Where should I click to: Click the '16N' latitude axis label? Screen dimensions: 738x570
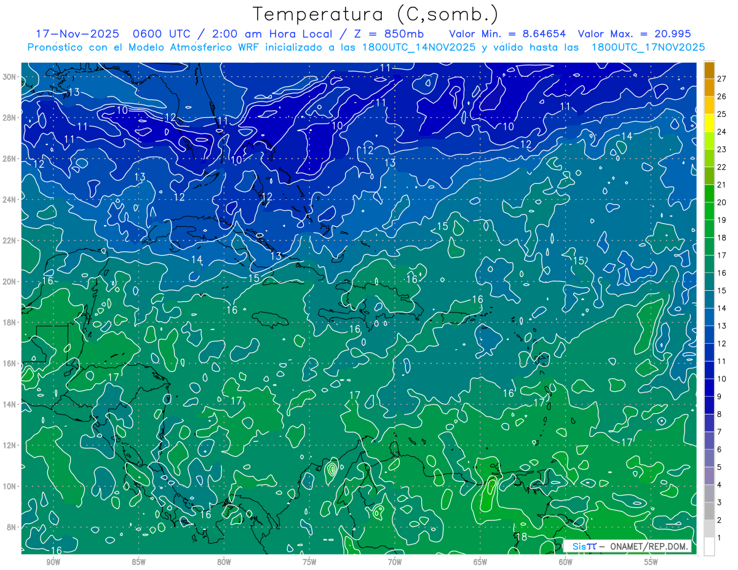point(10,363)
